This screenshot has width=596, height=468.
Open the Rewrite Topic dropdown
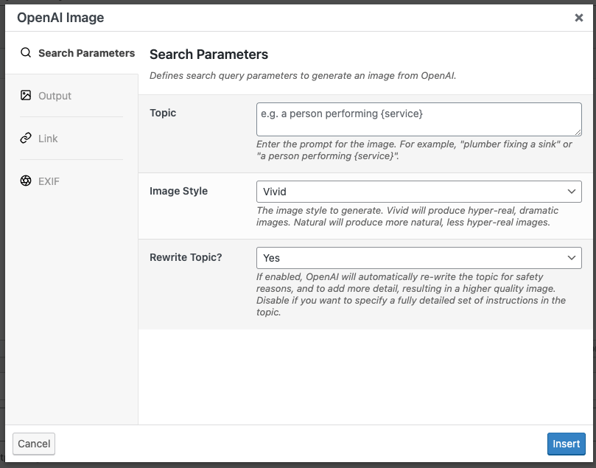[x=419, y=258]
